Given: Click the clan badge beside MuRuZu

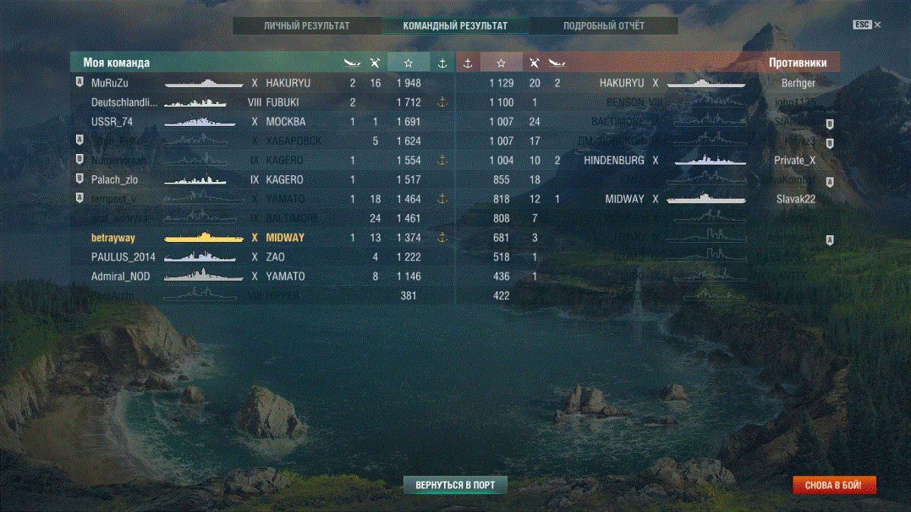Looking at the screenshot, I should click(x=79, y=82).
